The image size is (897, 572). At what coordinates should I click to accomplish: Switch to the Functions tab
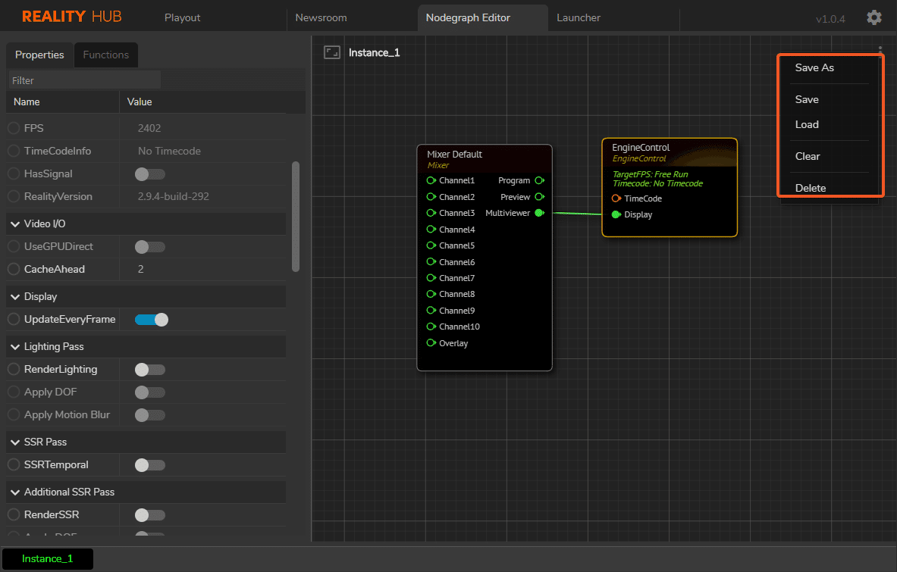point(105,55)
